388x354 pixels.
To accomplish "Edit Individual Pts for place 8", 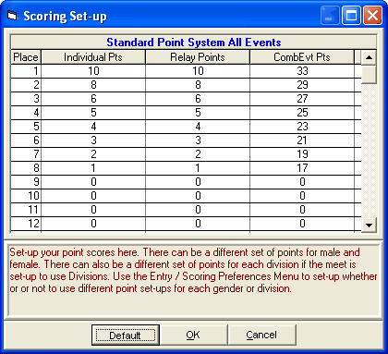I will coord(93,168).
